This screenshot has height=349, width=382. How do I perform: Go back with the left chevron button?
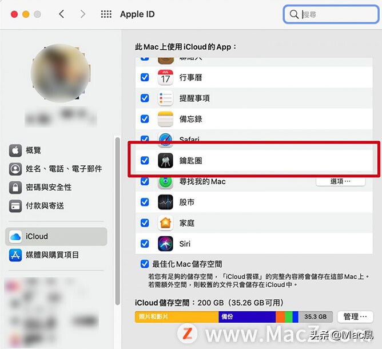[62, 14]
